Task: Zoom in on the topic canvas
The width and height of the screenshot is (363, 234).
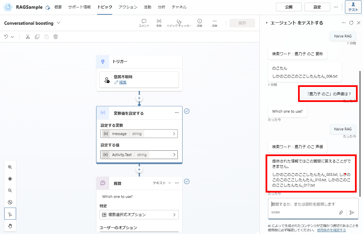Action: (x=10, y=167)
